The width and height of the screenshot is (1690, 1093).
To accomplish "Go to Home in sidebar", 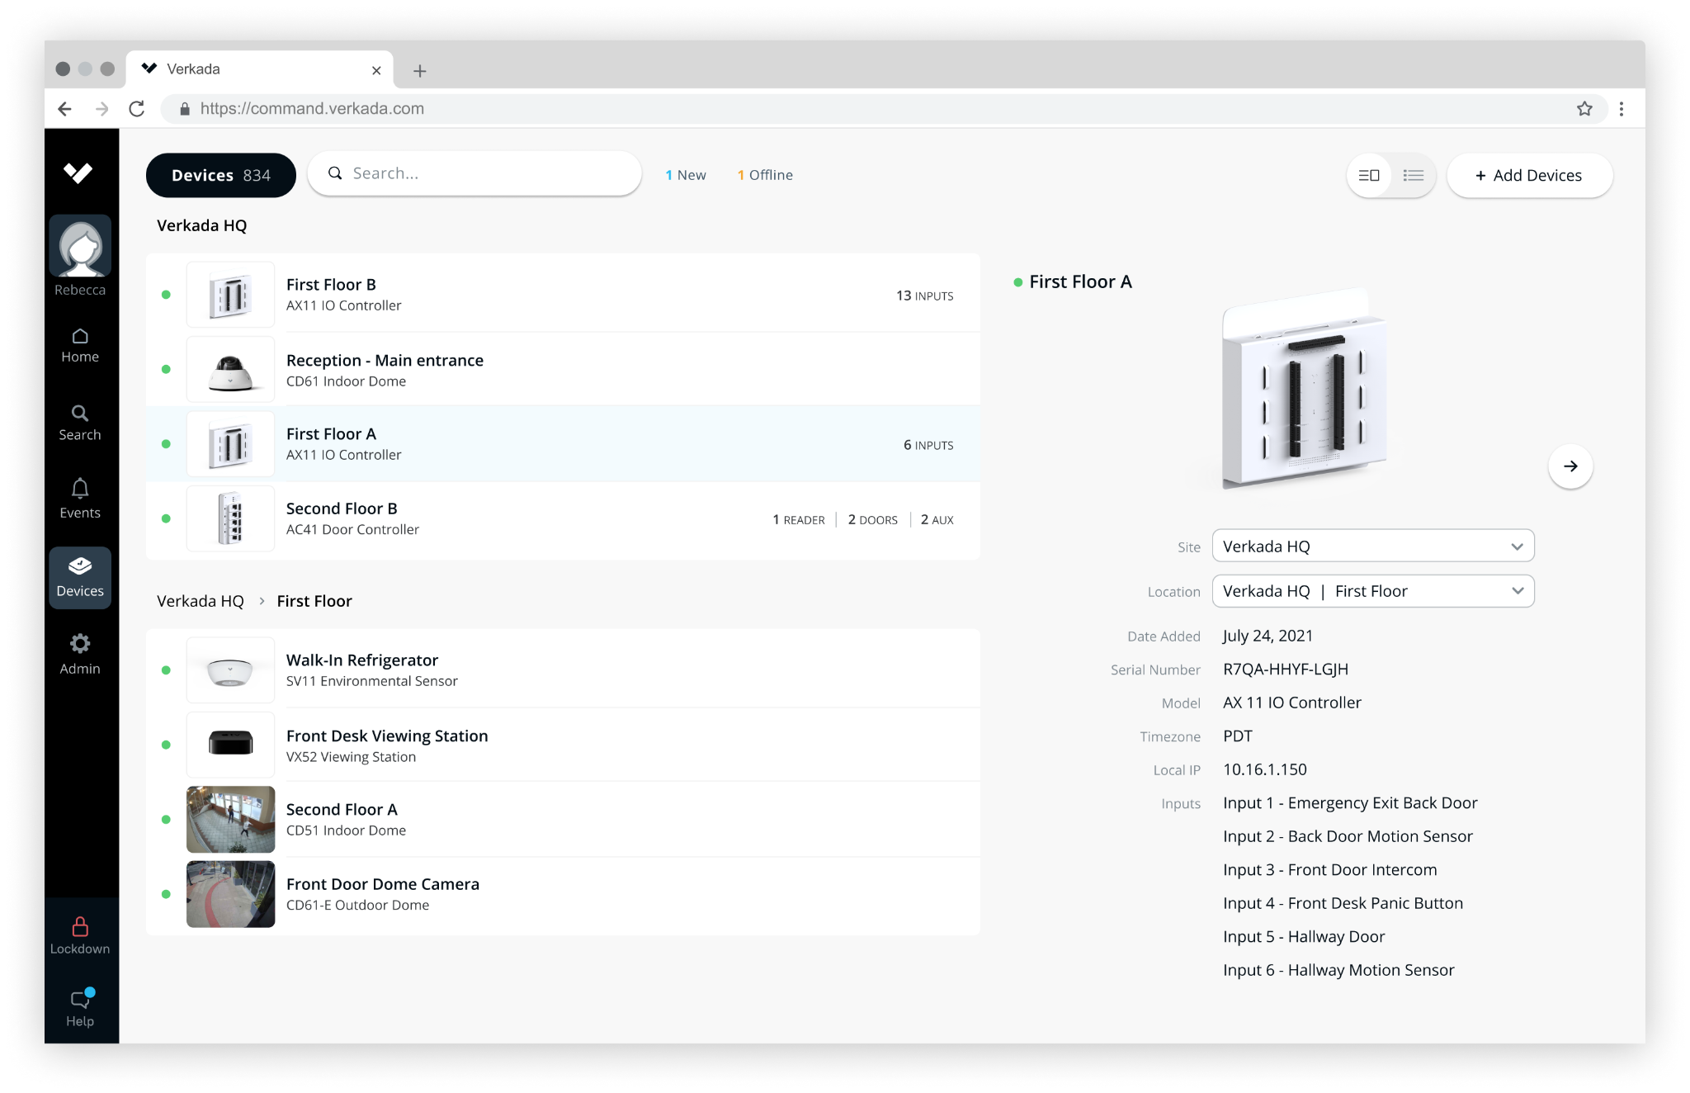I will (x=80, y=345).
